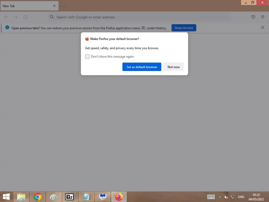Go back one page arrow
Screen dimensions: 269x202
6,17
